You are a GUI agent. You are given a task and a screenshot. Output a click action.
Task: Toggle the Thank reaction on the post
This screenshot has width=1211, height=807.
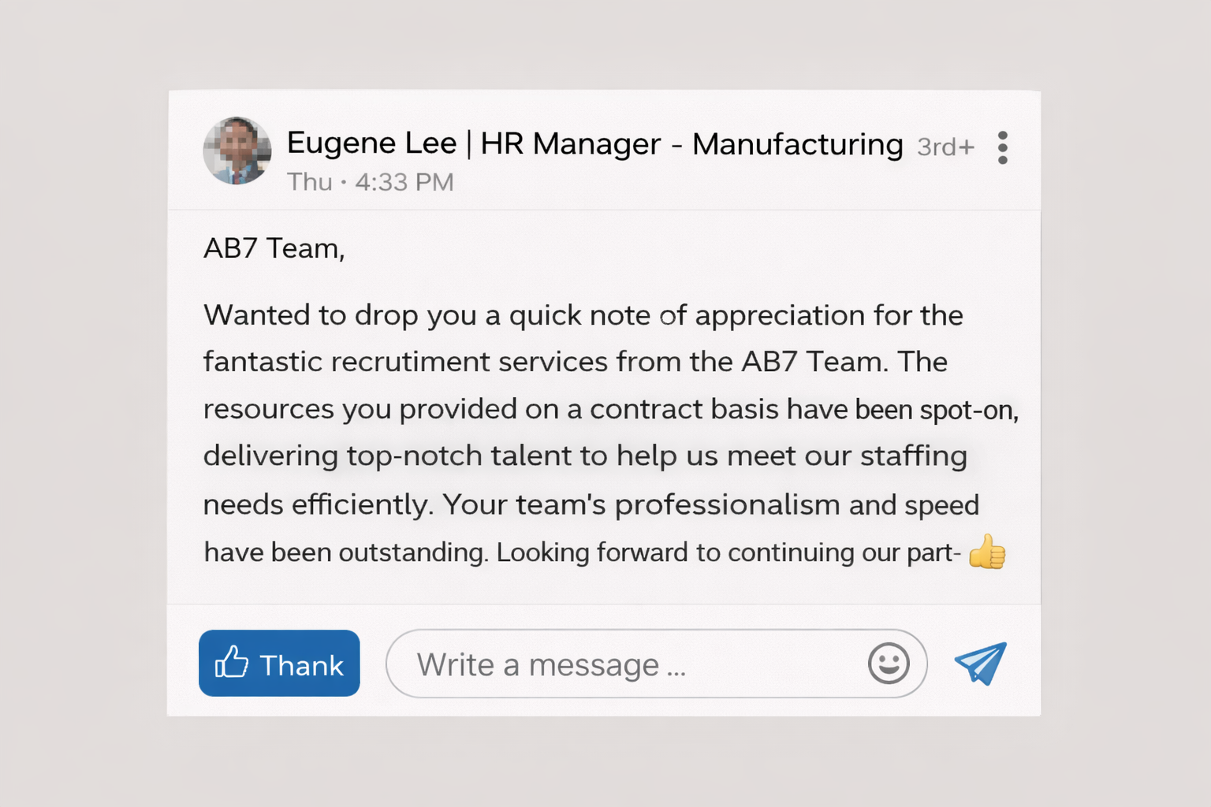tap(279, 663)
